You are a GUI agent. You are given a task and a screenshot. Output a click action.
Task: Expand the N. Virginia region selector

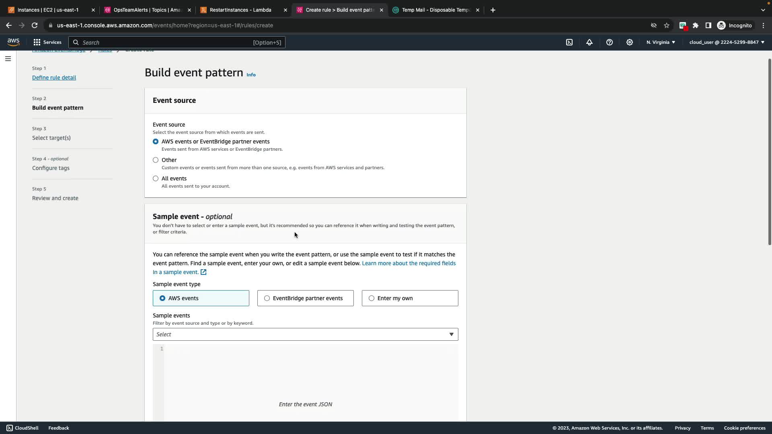(x=661, y=42)
